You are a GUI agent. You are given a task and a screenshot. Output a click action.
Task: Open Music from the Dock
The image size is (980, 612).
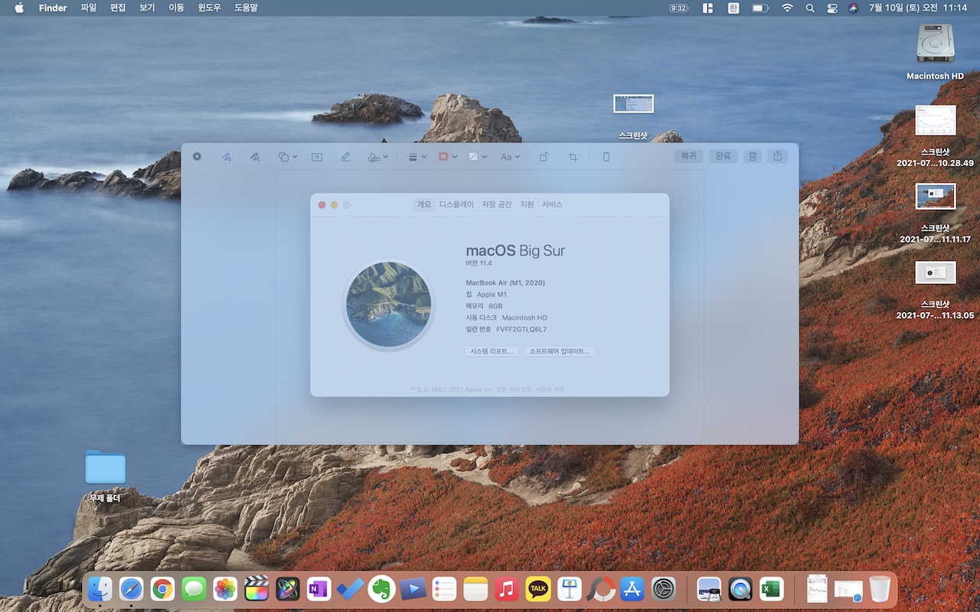tap(507, 589)
